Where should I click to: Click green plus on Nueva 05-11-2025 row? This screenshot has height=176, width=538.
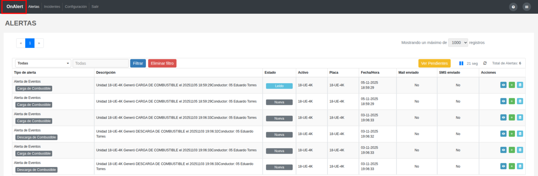tap(512, 101)
